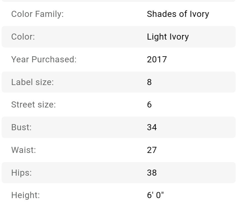The height and width of the screenshot is (218, 239).
Task: Click the shaded Hips row background
Action: pyautogui.click(x=119, y=173)
